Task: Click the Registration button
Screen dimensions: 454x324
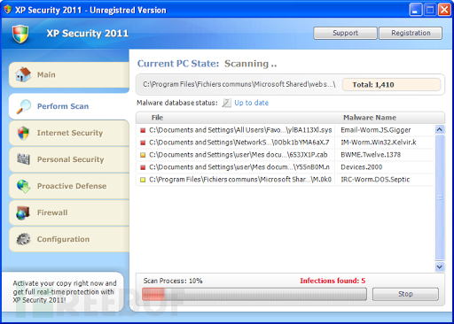Action: click(x=411, y=33)
